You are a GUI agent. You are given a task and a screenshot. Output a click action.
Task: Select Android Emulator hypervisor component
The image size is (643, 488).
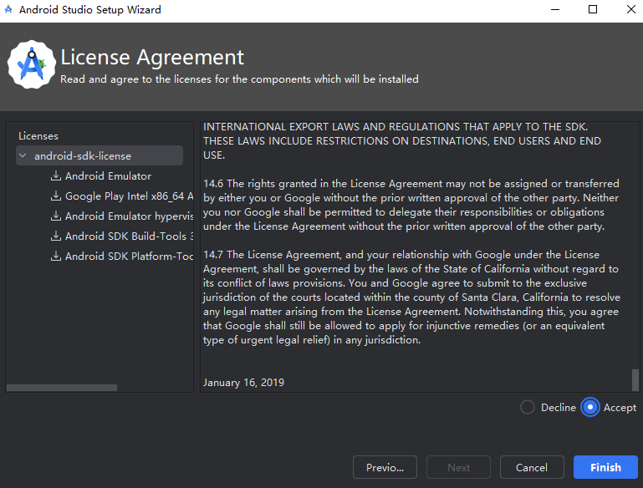coord(129,216)
